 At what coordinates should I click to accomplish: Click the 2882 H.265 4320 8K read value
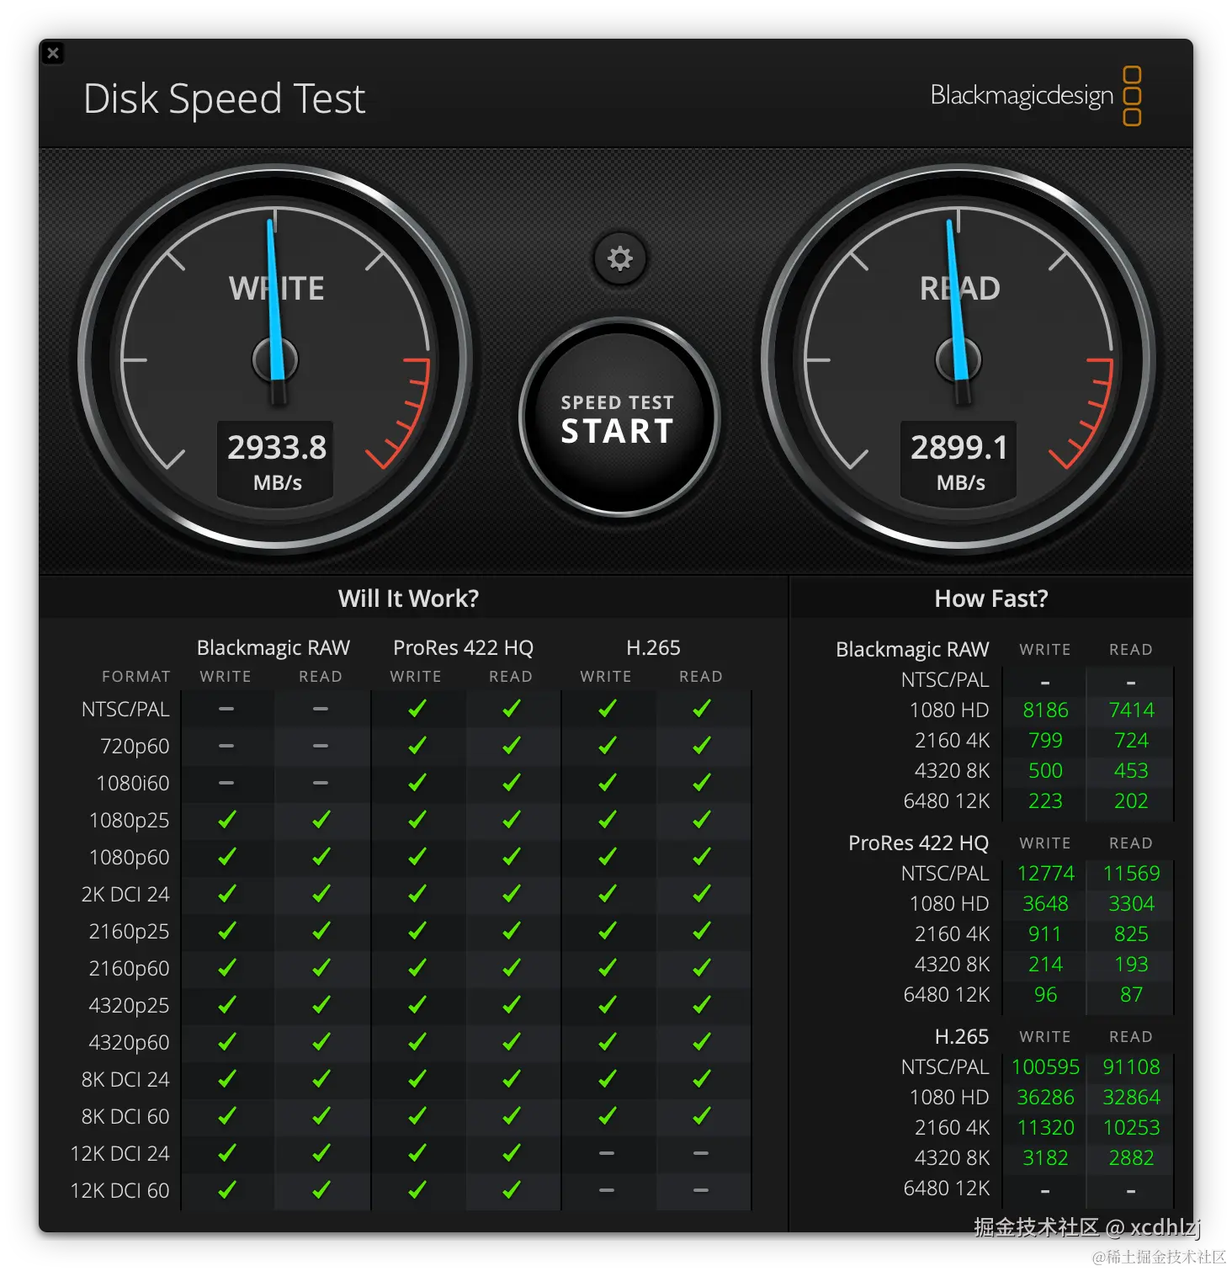pyautogui.click(x=1131, y=1158)
